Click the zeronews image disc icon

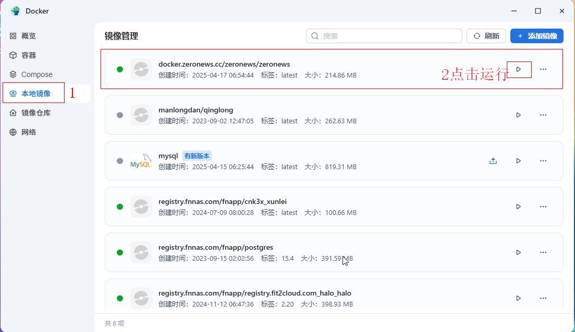point(141,69)
